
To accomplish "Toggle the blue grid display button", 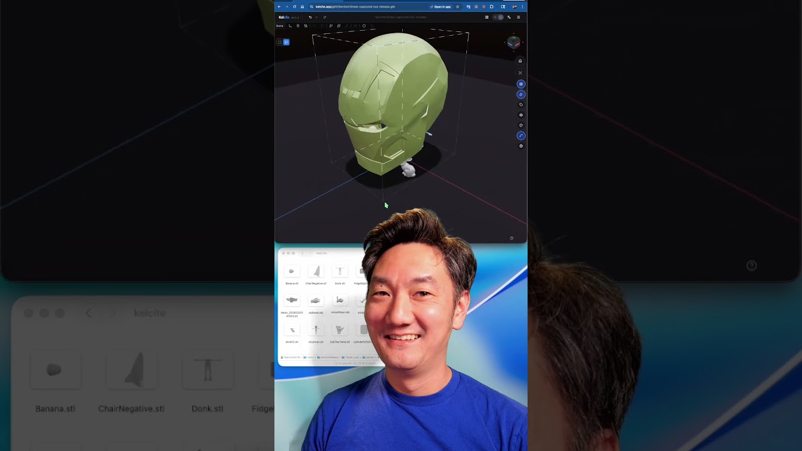I will pos(521,84).
